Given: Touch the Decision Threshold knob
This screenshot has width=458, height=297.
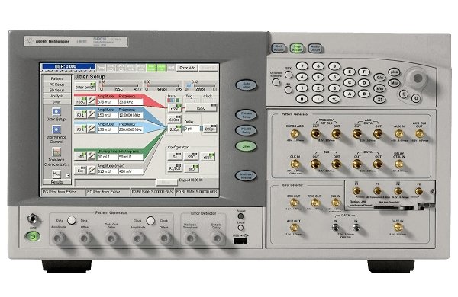Looking at the screenshot, I should click(x=190, y=238).
